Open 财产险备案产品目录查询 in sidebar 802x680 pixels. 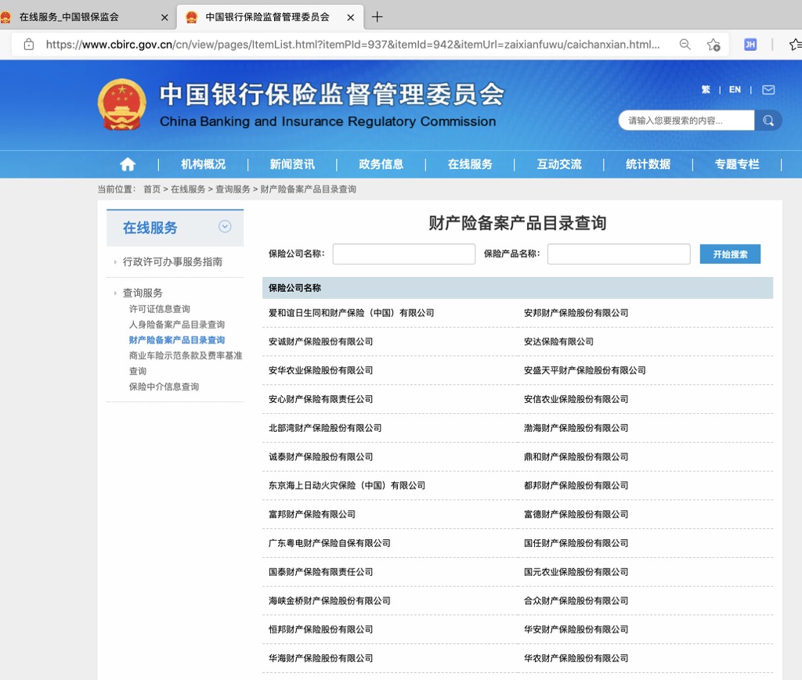pyautogui.click(x=177, y=340)
